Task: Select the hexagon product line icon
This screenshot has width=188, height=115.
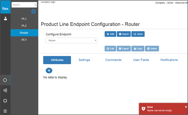Action: click(x=5, y=80)
